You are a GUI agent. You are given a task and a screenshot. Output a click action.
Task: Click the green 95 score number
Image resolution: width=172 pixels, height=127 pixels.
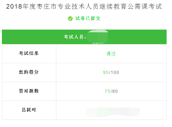pos(106,72)
